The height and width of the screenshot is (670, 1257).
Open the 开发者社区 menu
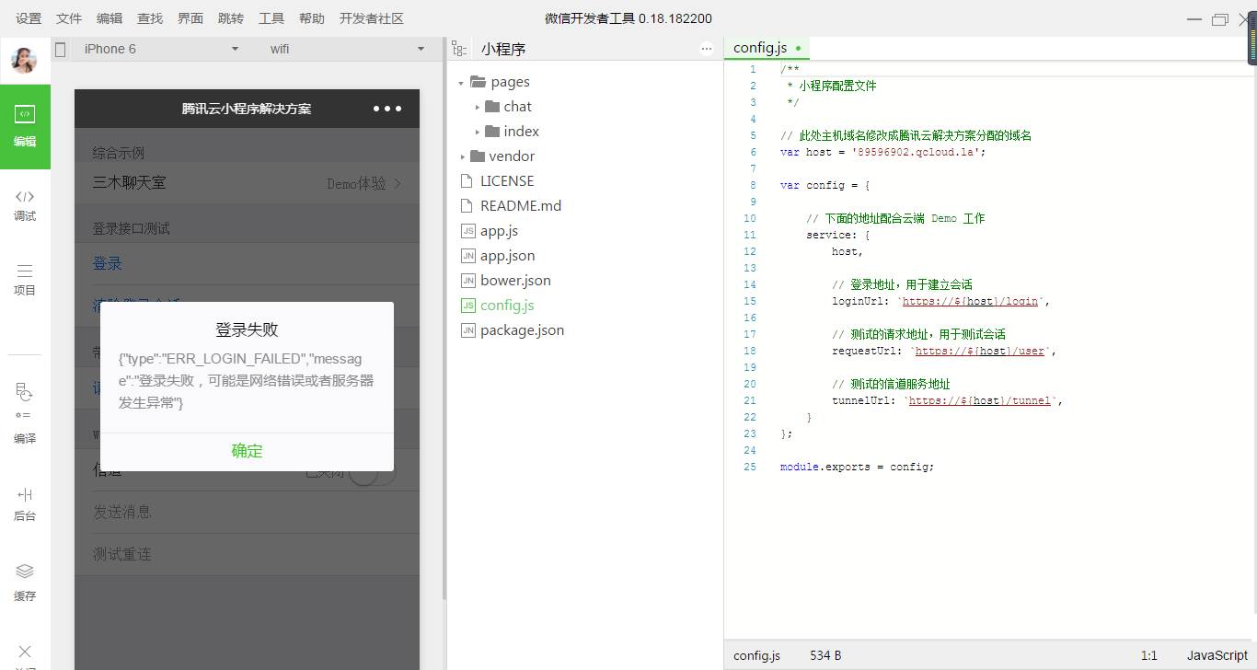(372, 18)
